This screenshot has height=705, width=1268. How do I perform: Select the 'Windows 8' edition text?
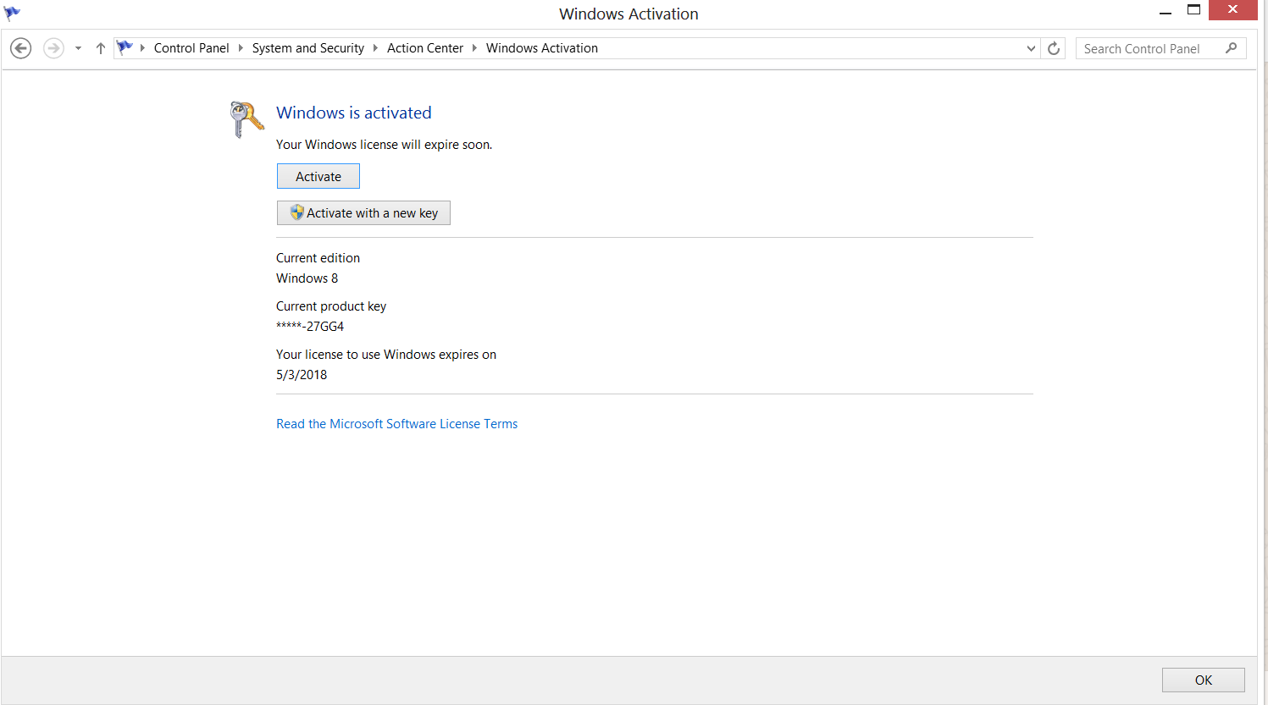click(307, 278)
